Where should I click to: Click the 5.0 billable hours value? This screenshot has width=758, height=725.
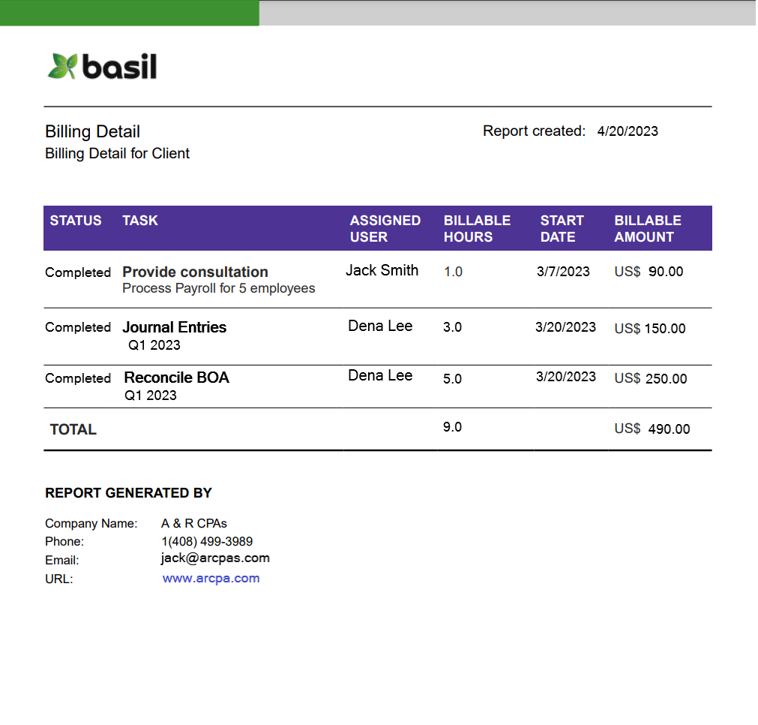coord(453,379)
